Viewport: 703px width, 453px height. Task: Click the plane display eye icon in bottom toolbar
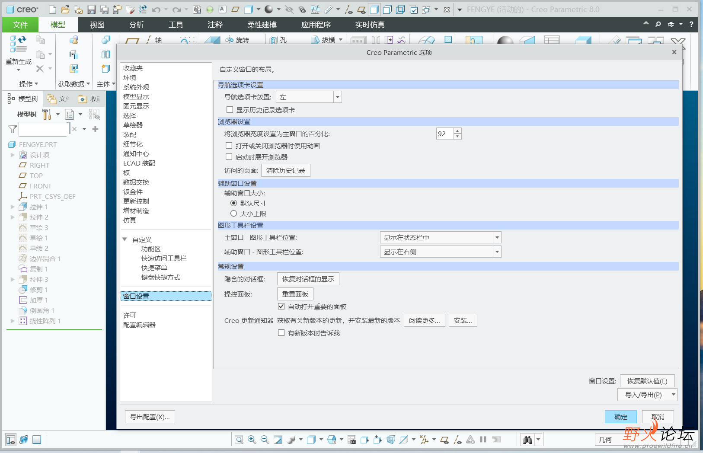tap(444, 440)
